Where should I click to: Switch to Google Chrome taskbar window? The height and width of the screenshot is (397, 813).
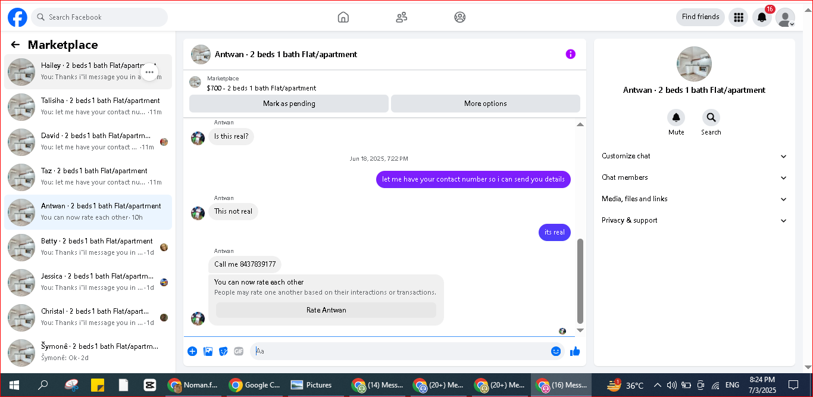pyautogui.click(x=255, y=385)
